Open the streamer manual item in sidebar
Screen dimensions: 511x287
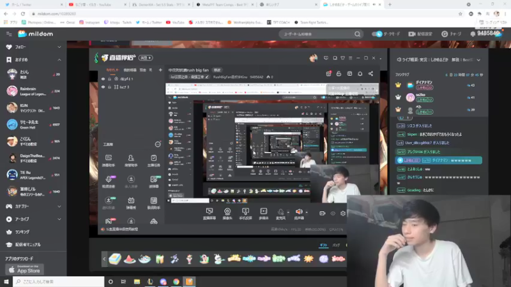[24, 245]
